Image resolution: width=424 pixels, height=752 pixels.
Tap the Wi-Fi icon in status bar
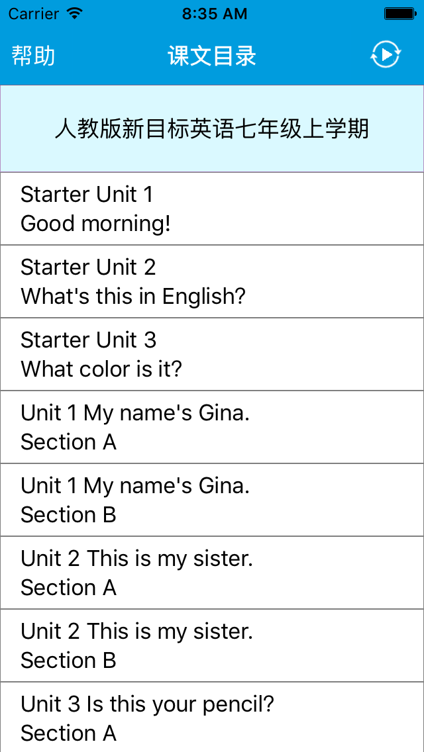(74, 13)
